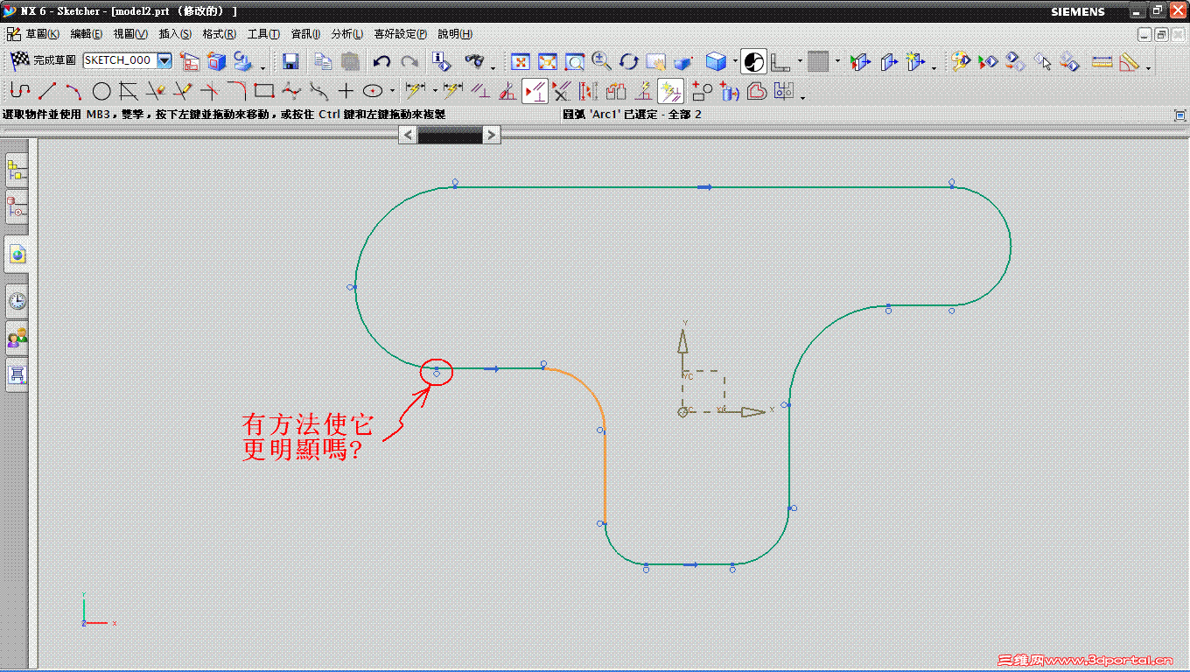Open the SKETCH_000 sketch name dropdown

point(164,60)
